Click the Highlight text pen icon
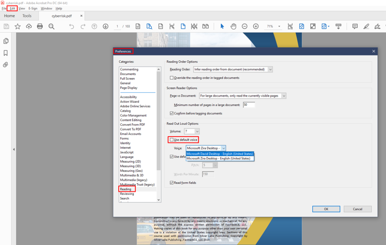386x245 pixels. pos(366,26)
